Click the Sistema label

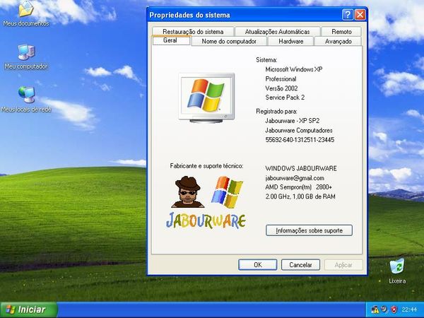[x=266, y=60]
